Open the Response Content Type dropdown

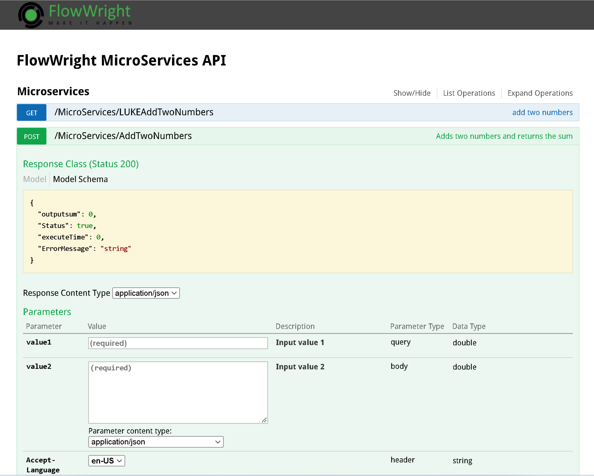[x=146, y=293]
